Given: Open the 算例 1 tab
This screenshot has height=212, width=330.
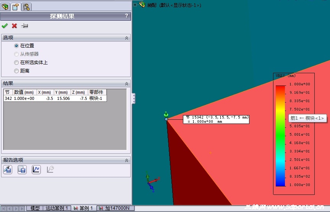Looking at the screenshot, I should [83, 208].
